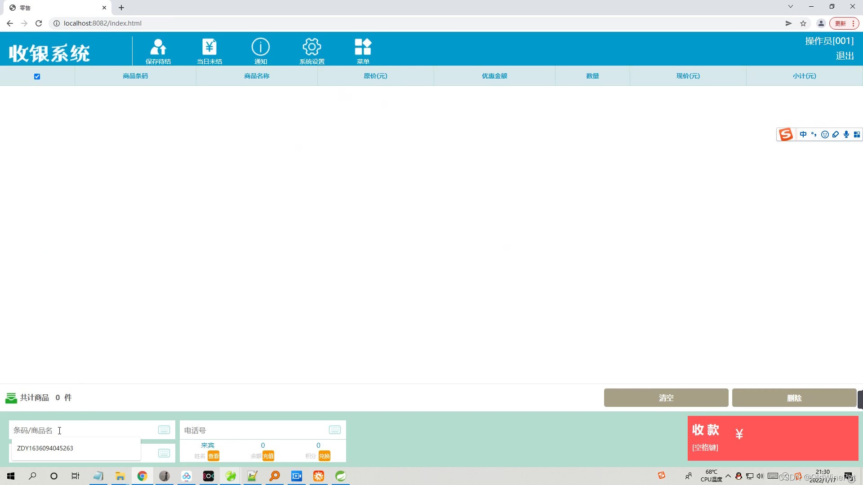The image size is (863, 485).
Task: Click keyboard icon in phone number field
Action: pyautogui.click(x=335, y=430)
